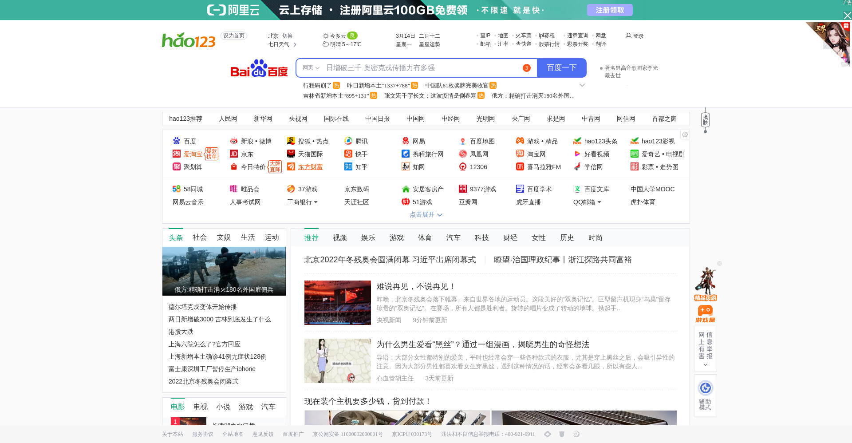
Task: Open the Zhihu 知乎 icon link
Action: click(348, 167)
